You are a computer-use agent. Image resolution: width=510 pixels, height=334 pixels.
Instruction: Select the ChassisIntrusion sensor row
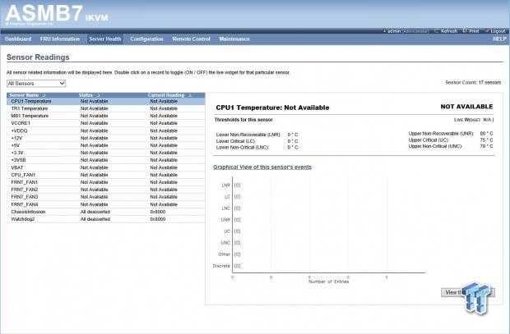tap(106, 212)
